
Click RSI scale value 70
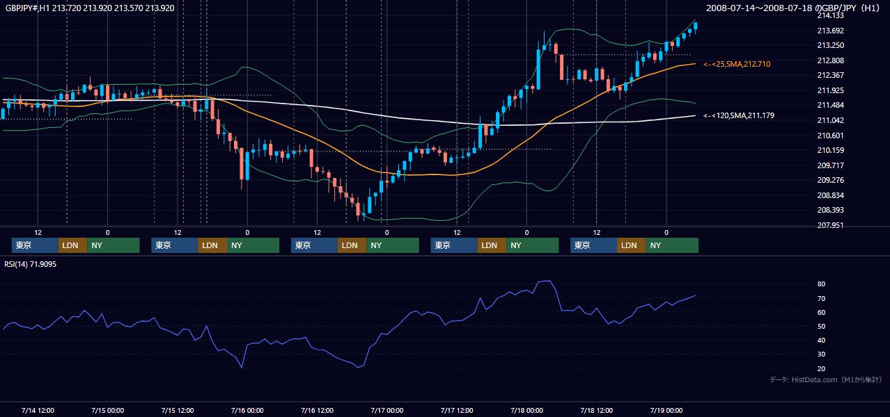821,298
